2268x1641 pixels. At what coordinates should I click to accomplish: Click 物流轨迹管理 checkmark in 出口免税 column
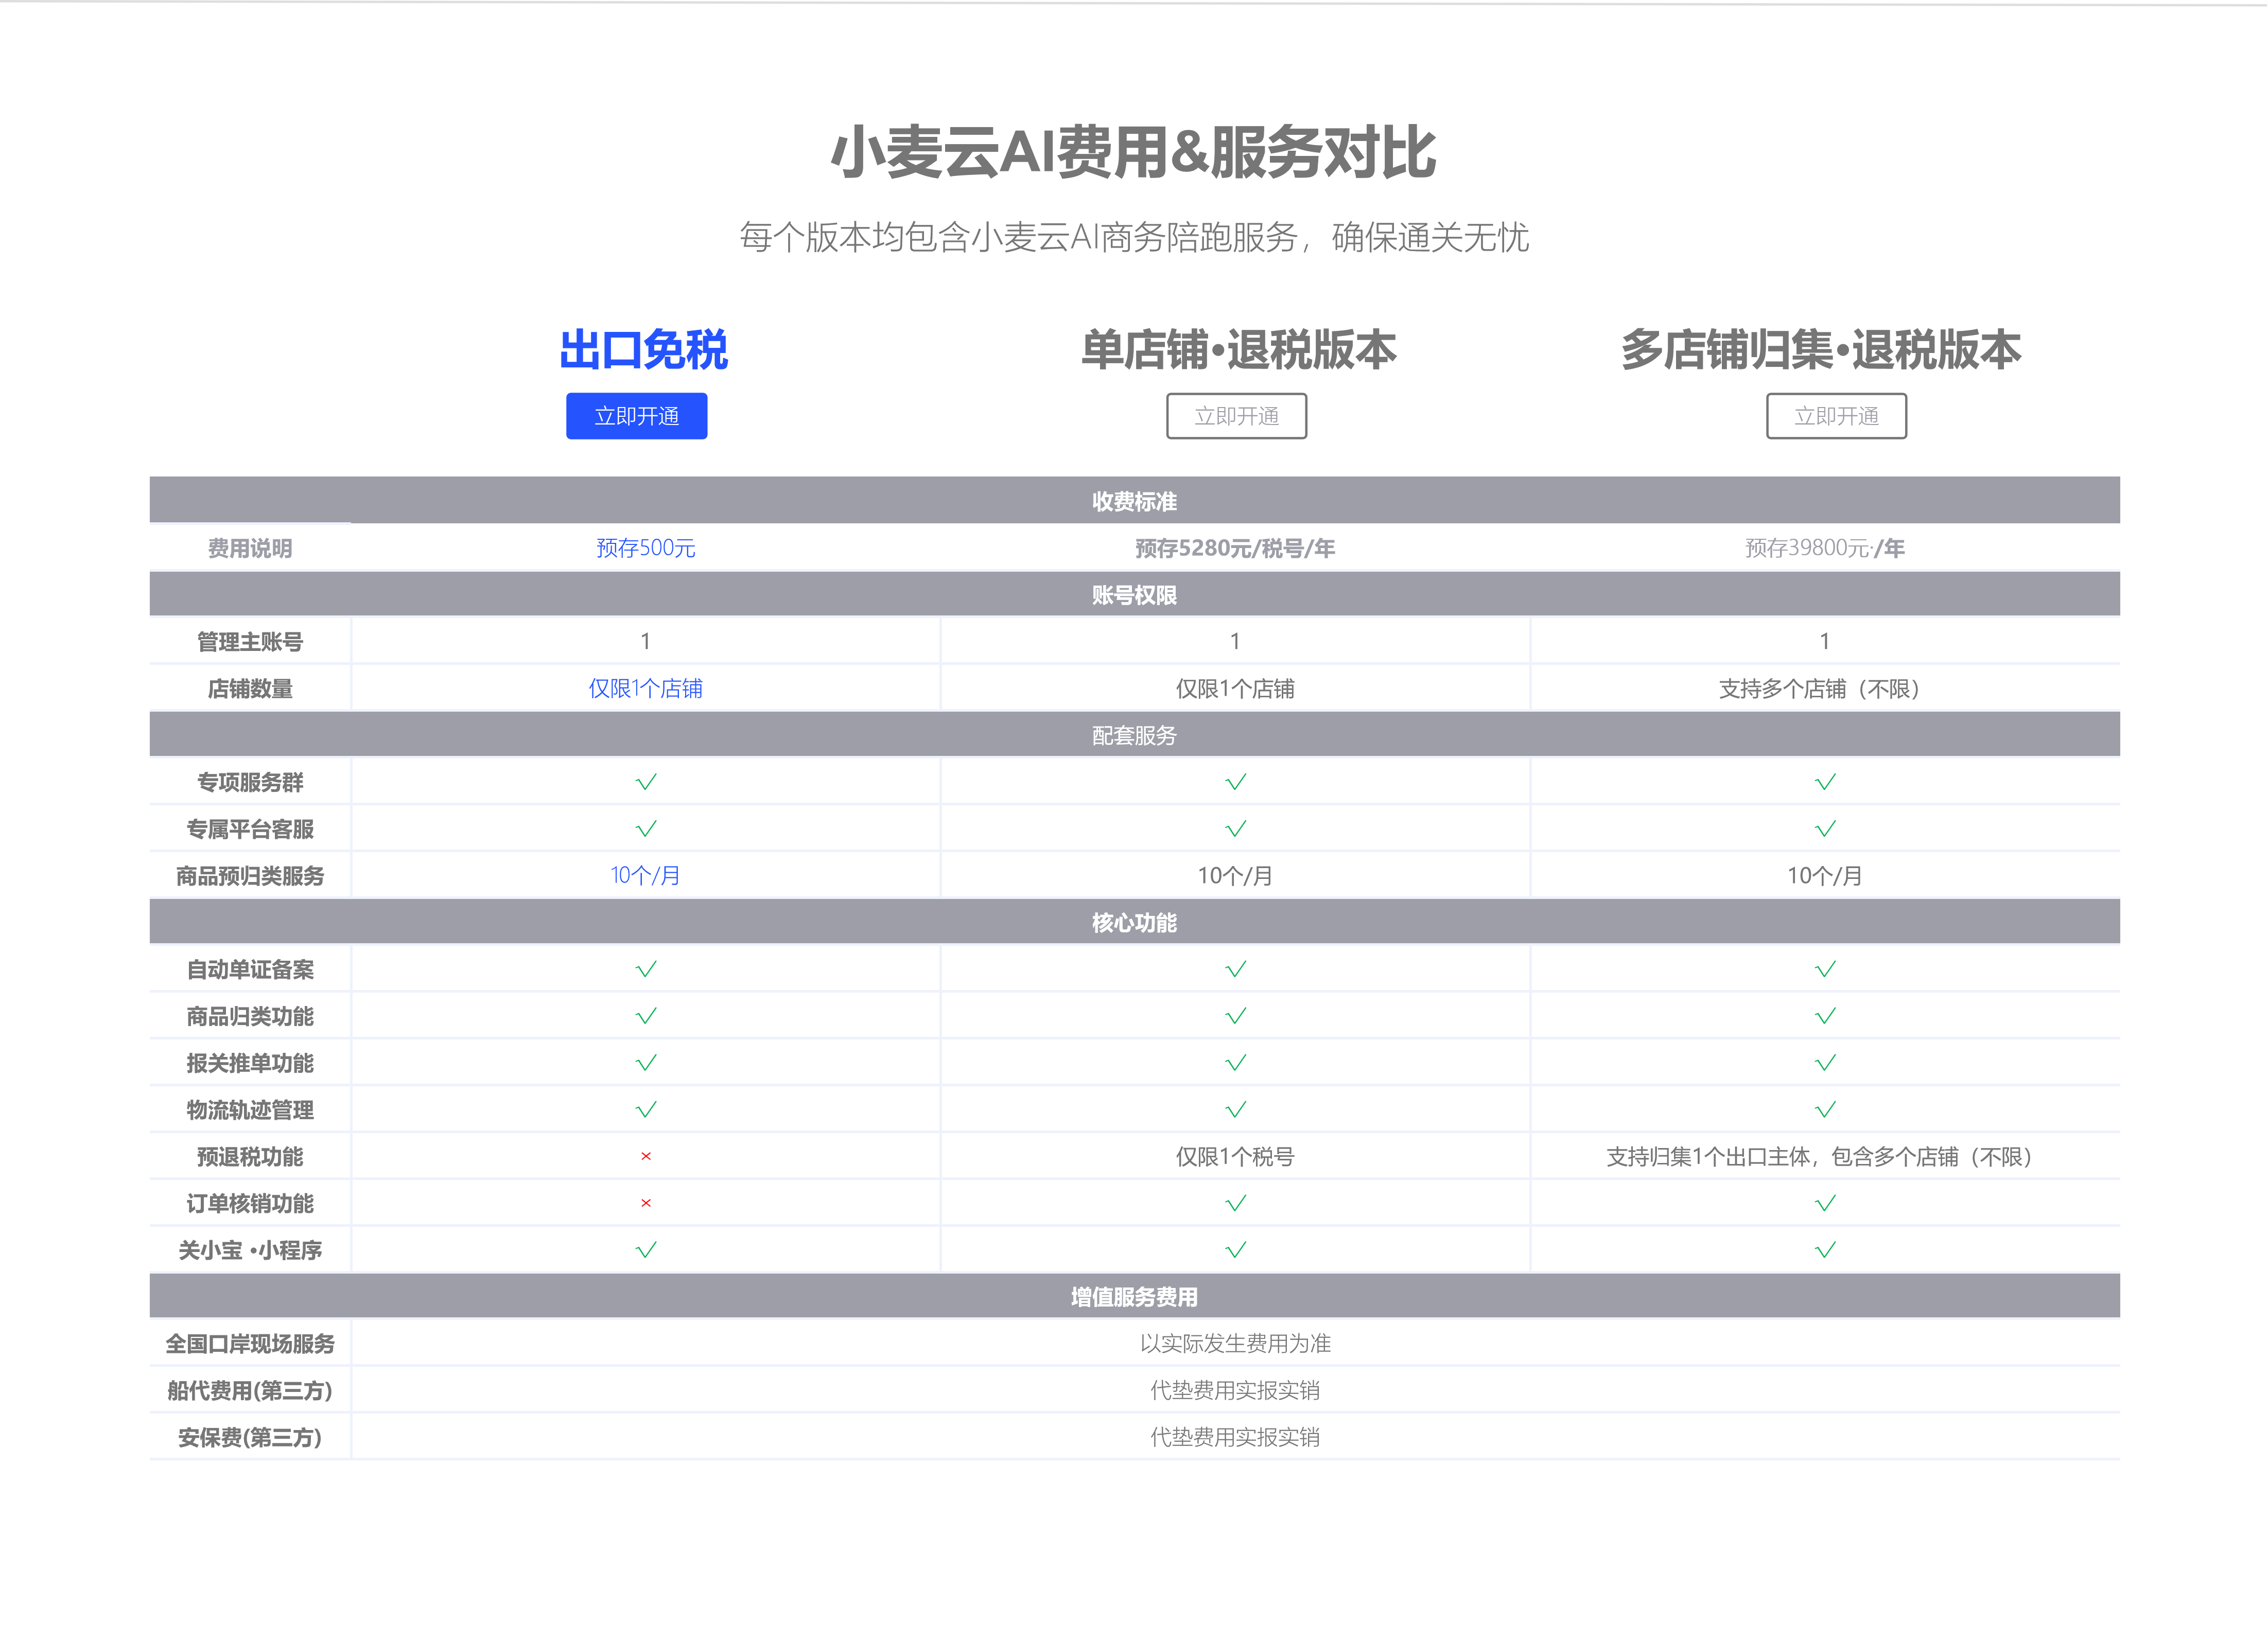pyautogui.click(x=646, y=1109)
